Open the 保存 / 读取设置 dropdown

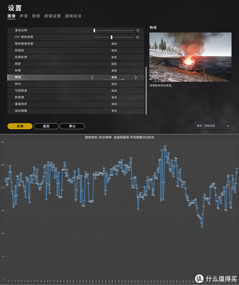coord(212,125)
